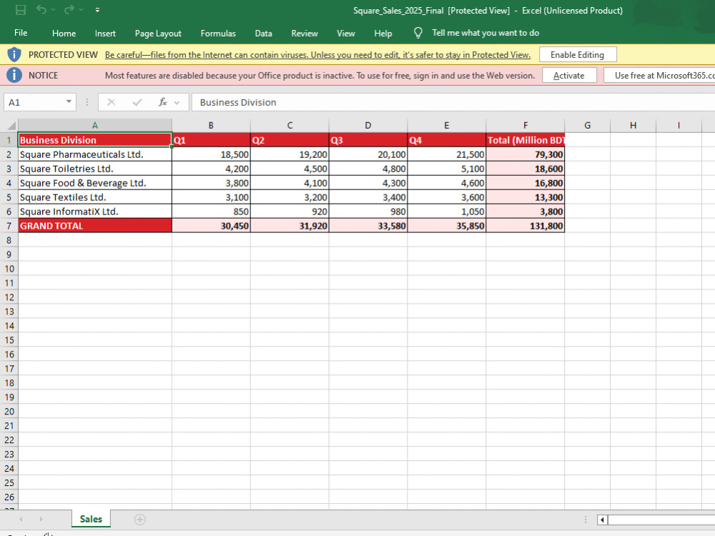This screenshot has width=715, height=536.
Task: Open the Page Layout tab
Action: [158, 34]
